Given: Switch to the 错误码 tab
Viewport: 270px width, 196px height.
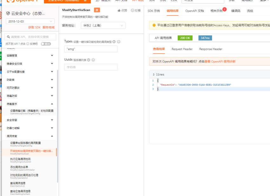Looking at the screenshot, I should (x=236, y=11).
